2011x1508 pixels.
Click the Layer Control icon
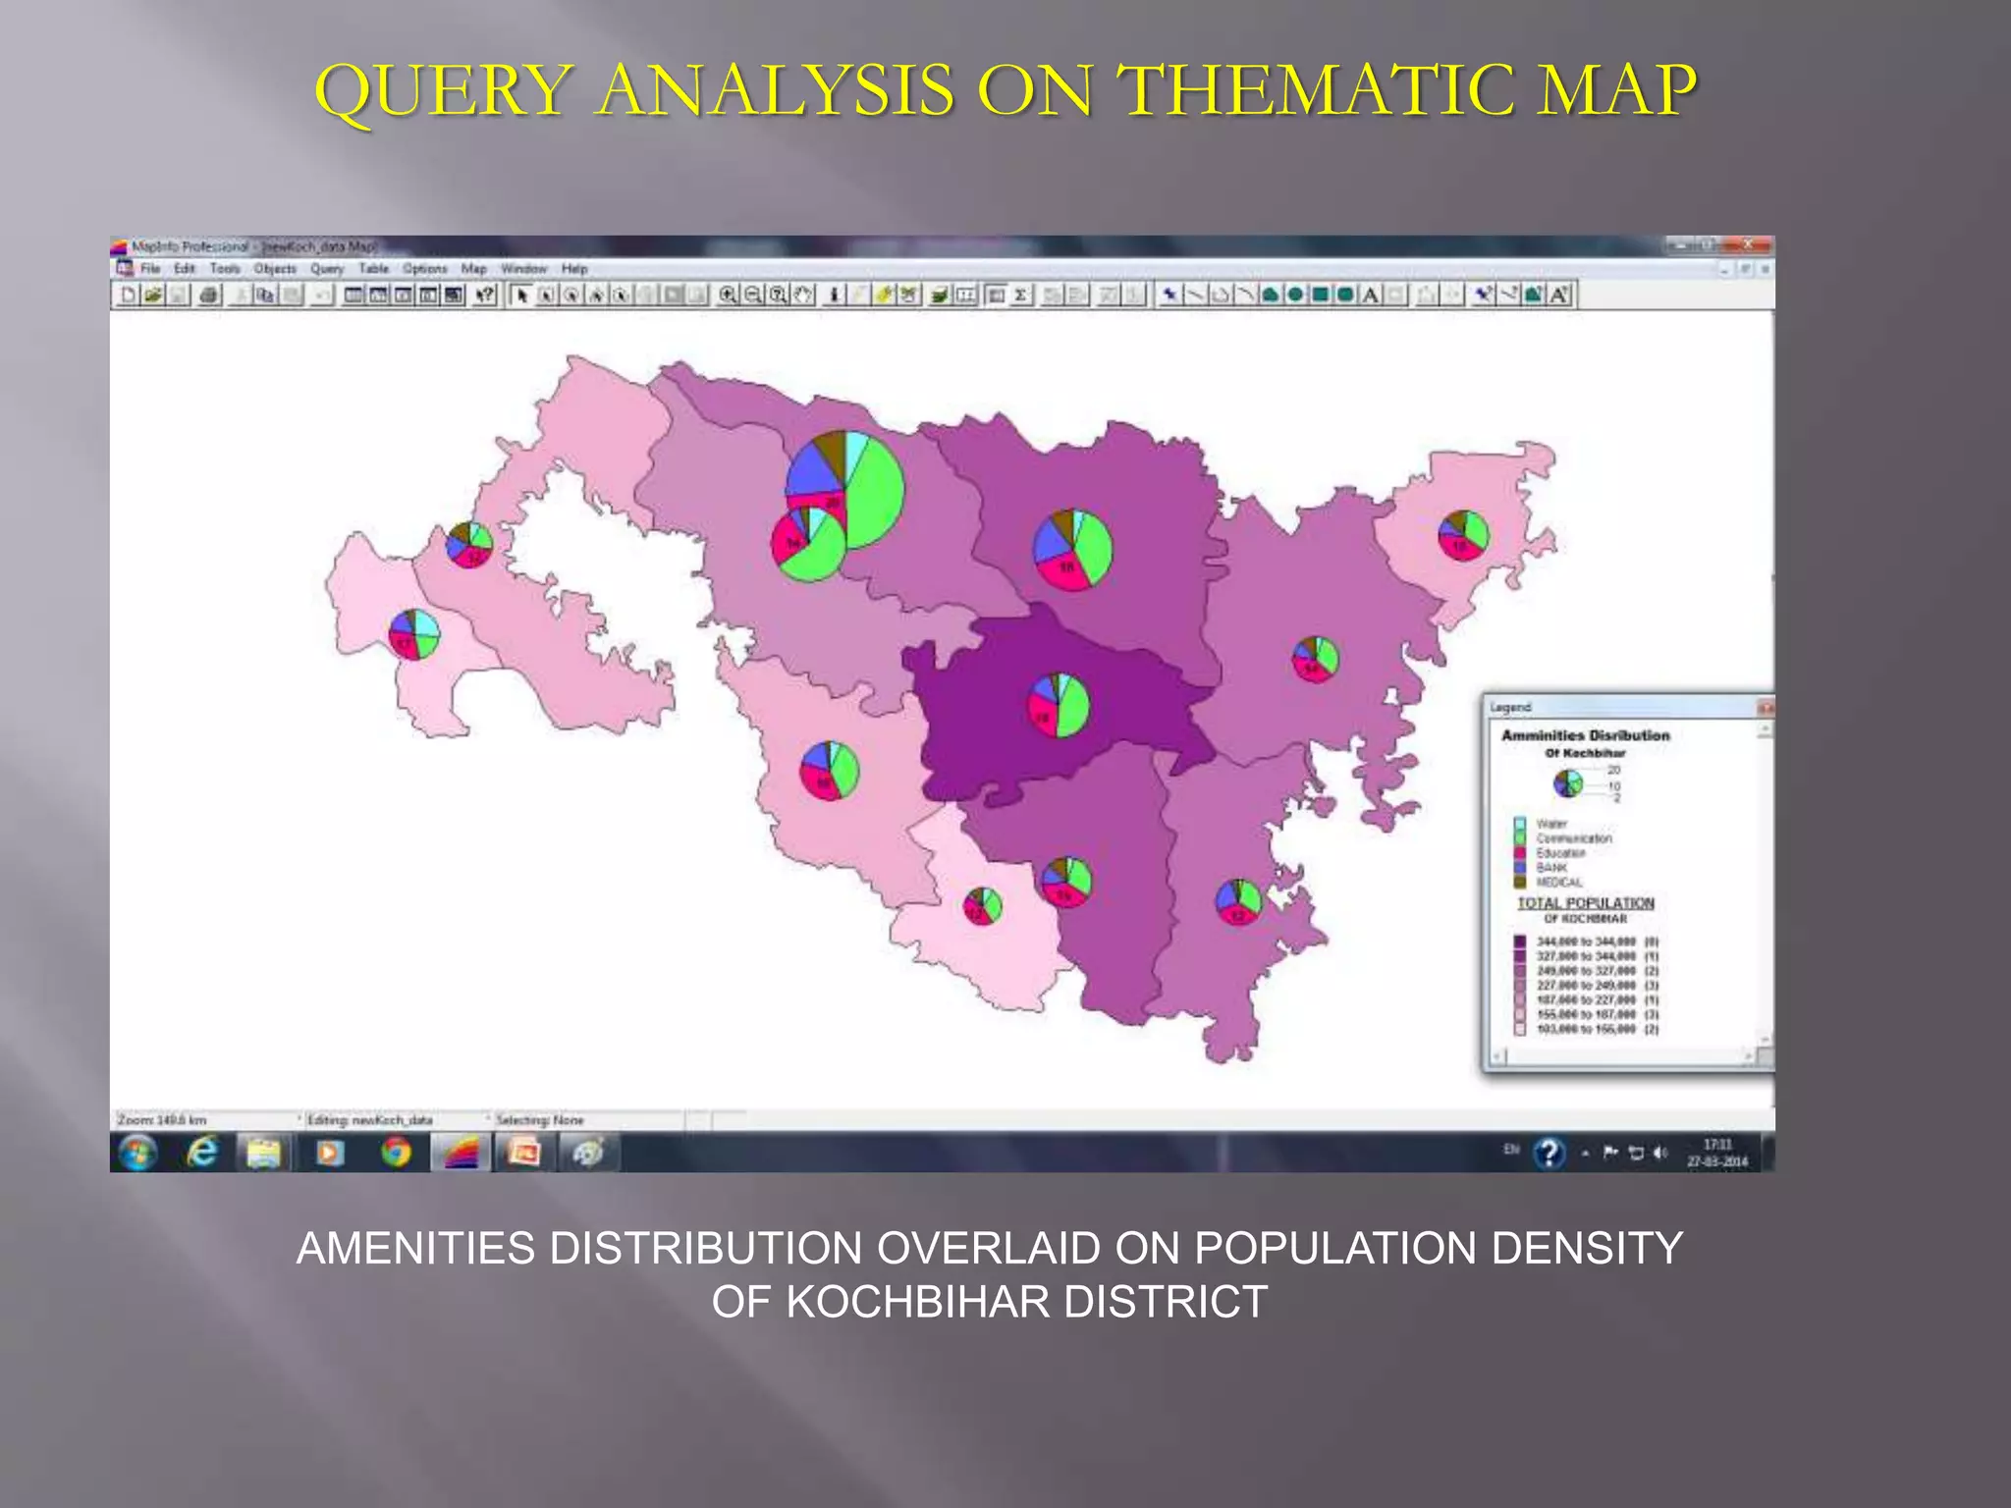tap(939, 295)
